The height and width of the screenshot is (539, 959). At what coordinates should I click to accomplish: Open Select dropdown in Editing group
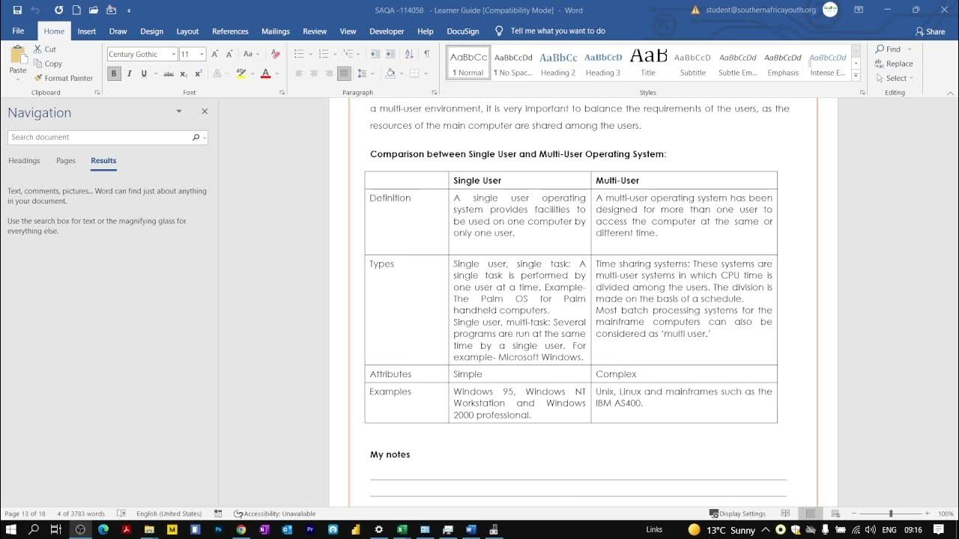coord(894,78)
